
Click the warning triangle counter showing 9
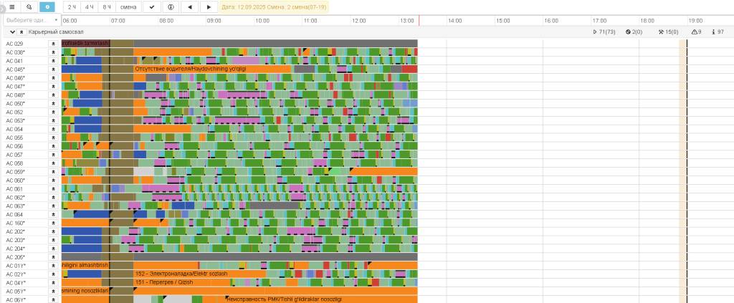[696, 32]
